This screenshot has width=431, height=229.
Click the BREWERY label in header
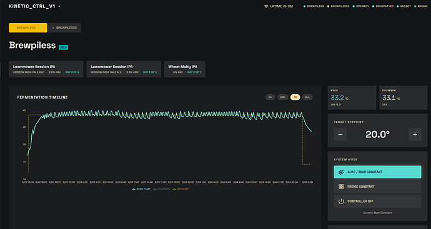362,6
